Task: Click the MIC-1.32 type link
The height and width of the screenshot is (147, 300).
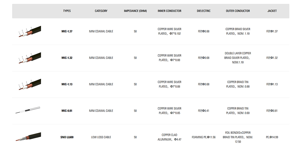Action: pyautogui.click(x=67, y=58)
